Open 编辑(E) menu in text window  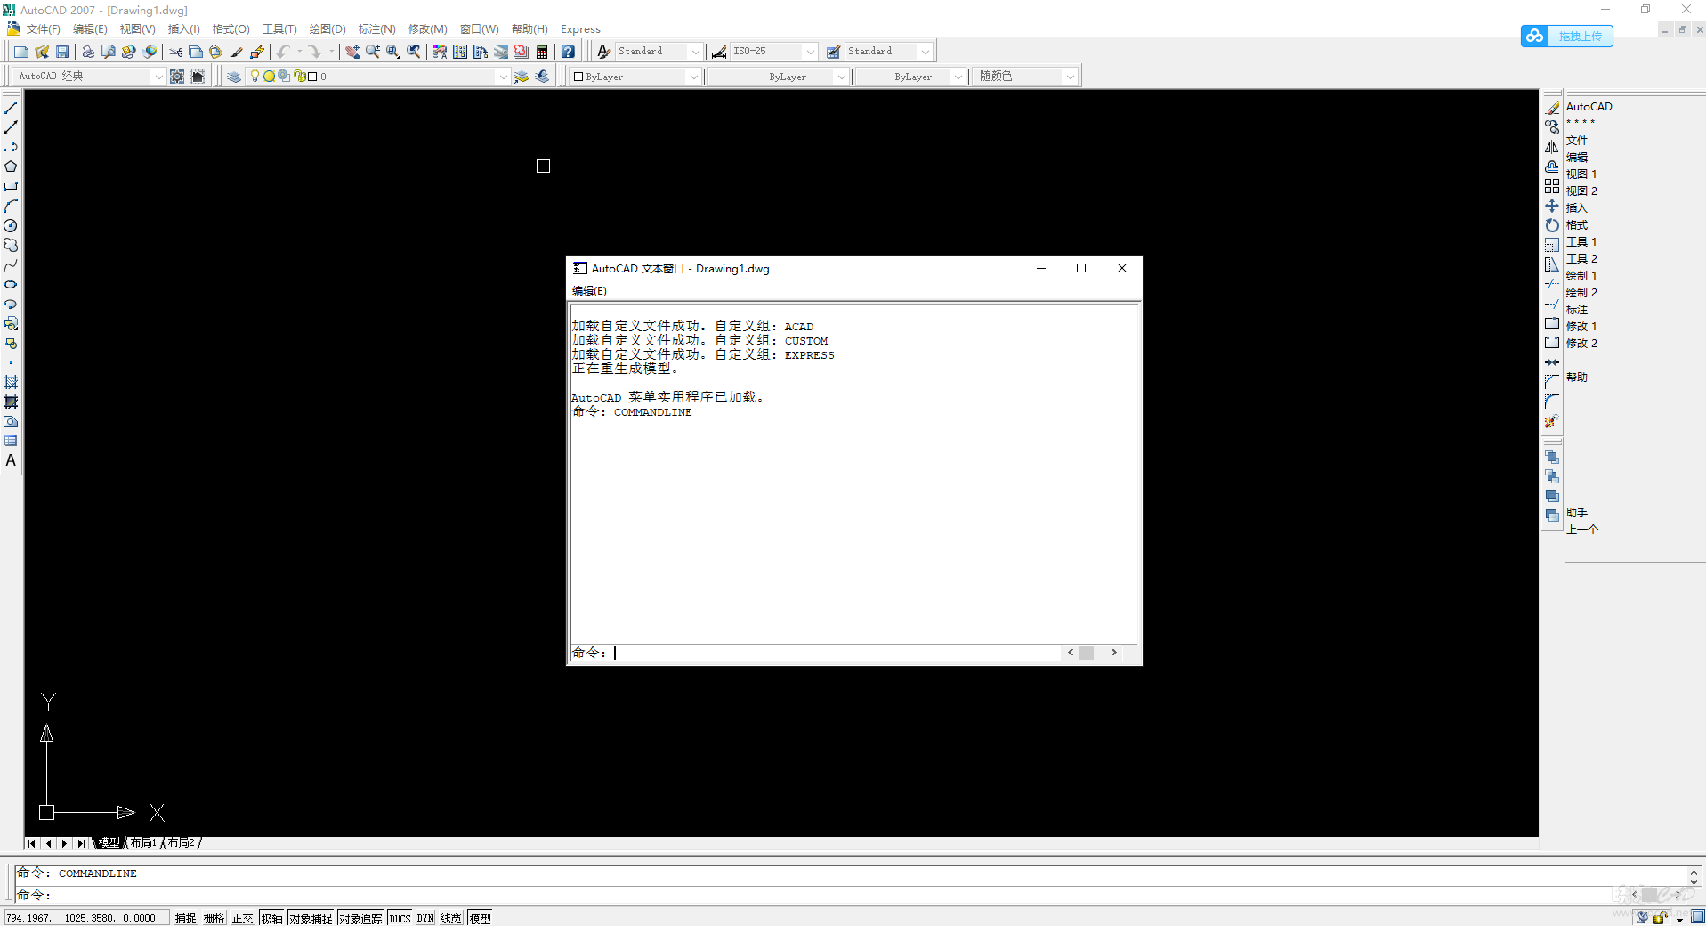pyautogui.click(x=589, y=291)
